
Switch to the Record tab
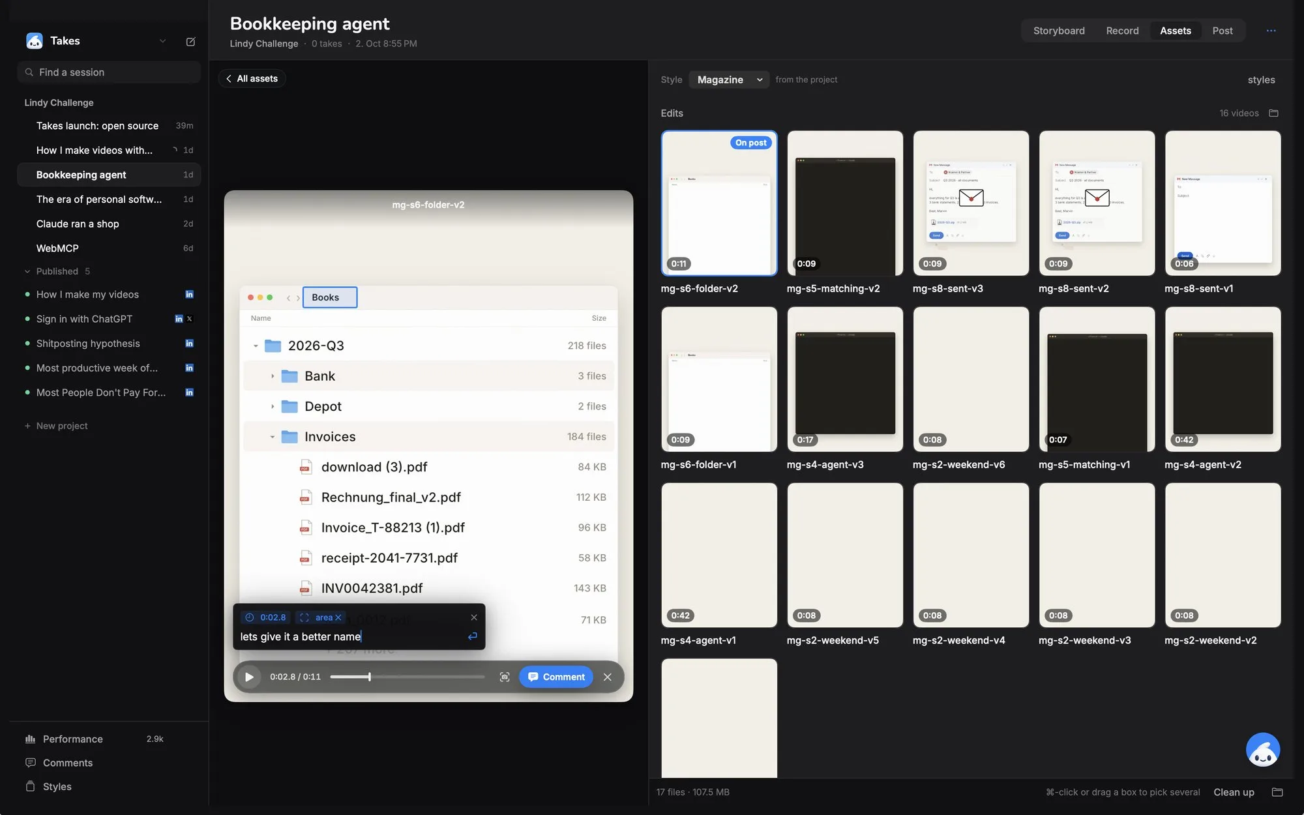[1122, 31]
